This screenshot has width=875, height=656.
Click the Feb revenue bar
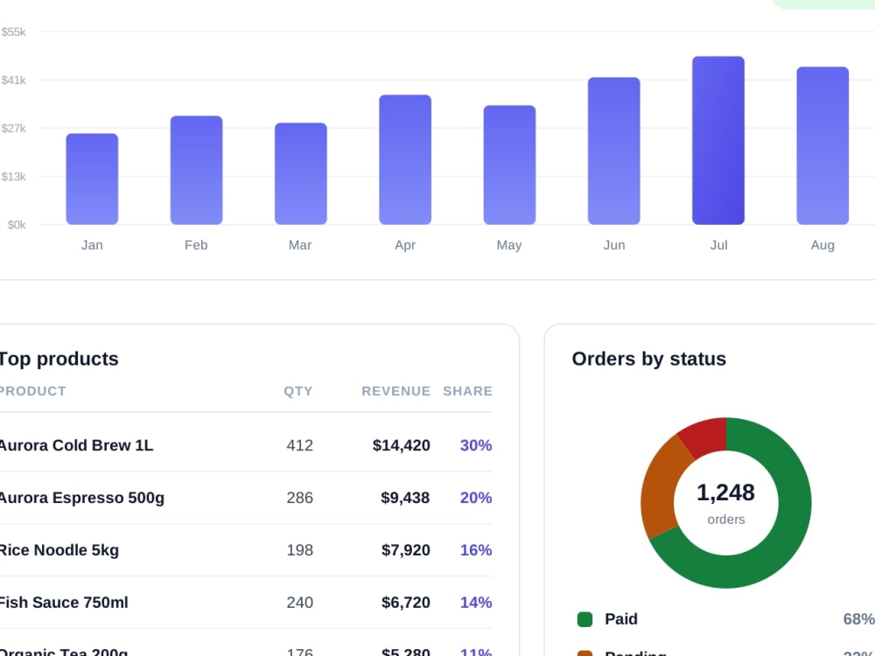[196, 171]
